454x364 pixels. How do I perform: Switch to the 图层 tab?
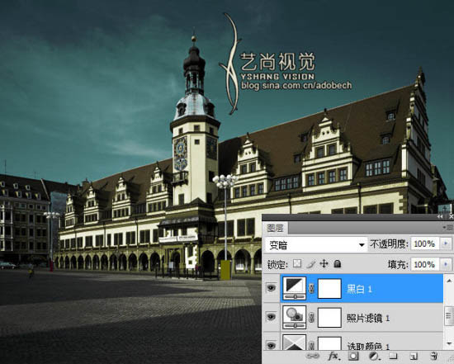[x=275, y=228]
